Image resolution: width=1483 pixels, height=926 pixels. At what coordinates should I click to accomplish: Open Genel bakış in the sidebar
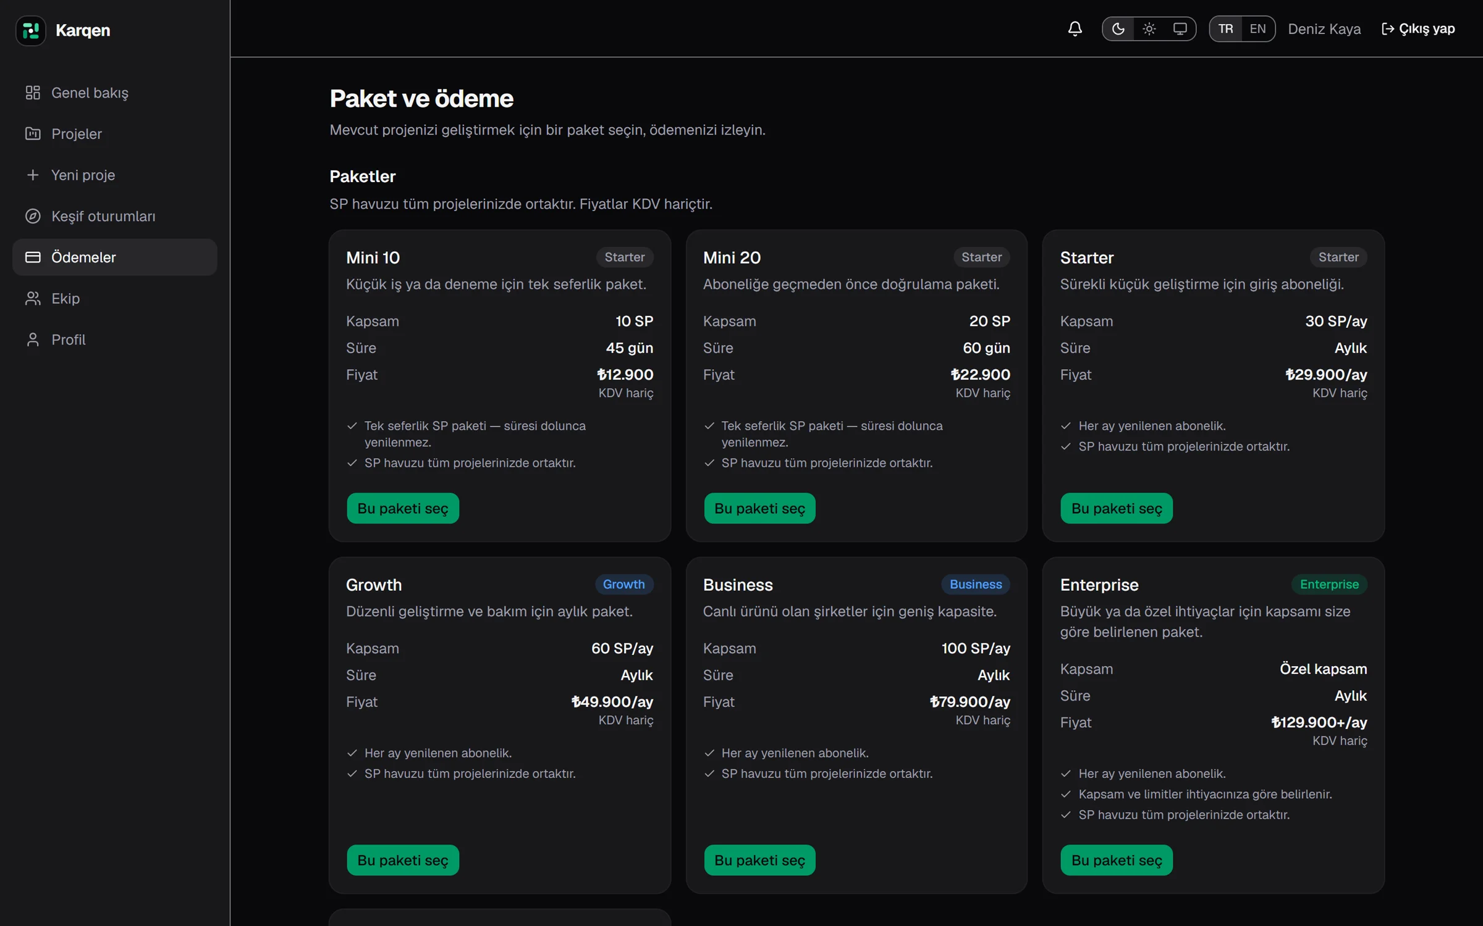click(114, 93)
